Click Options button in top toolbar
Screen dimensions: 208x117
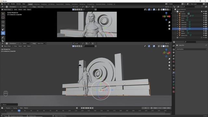[x=168, y=7]
